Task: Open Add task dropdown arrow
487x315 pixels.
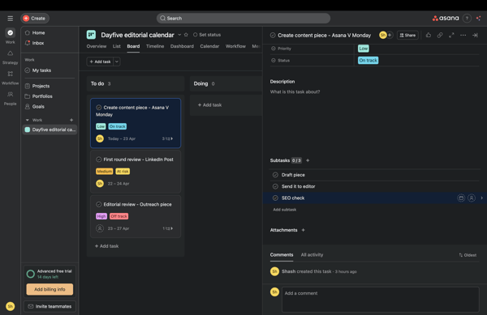Action: (117, 62)
